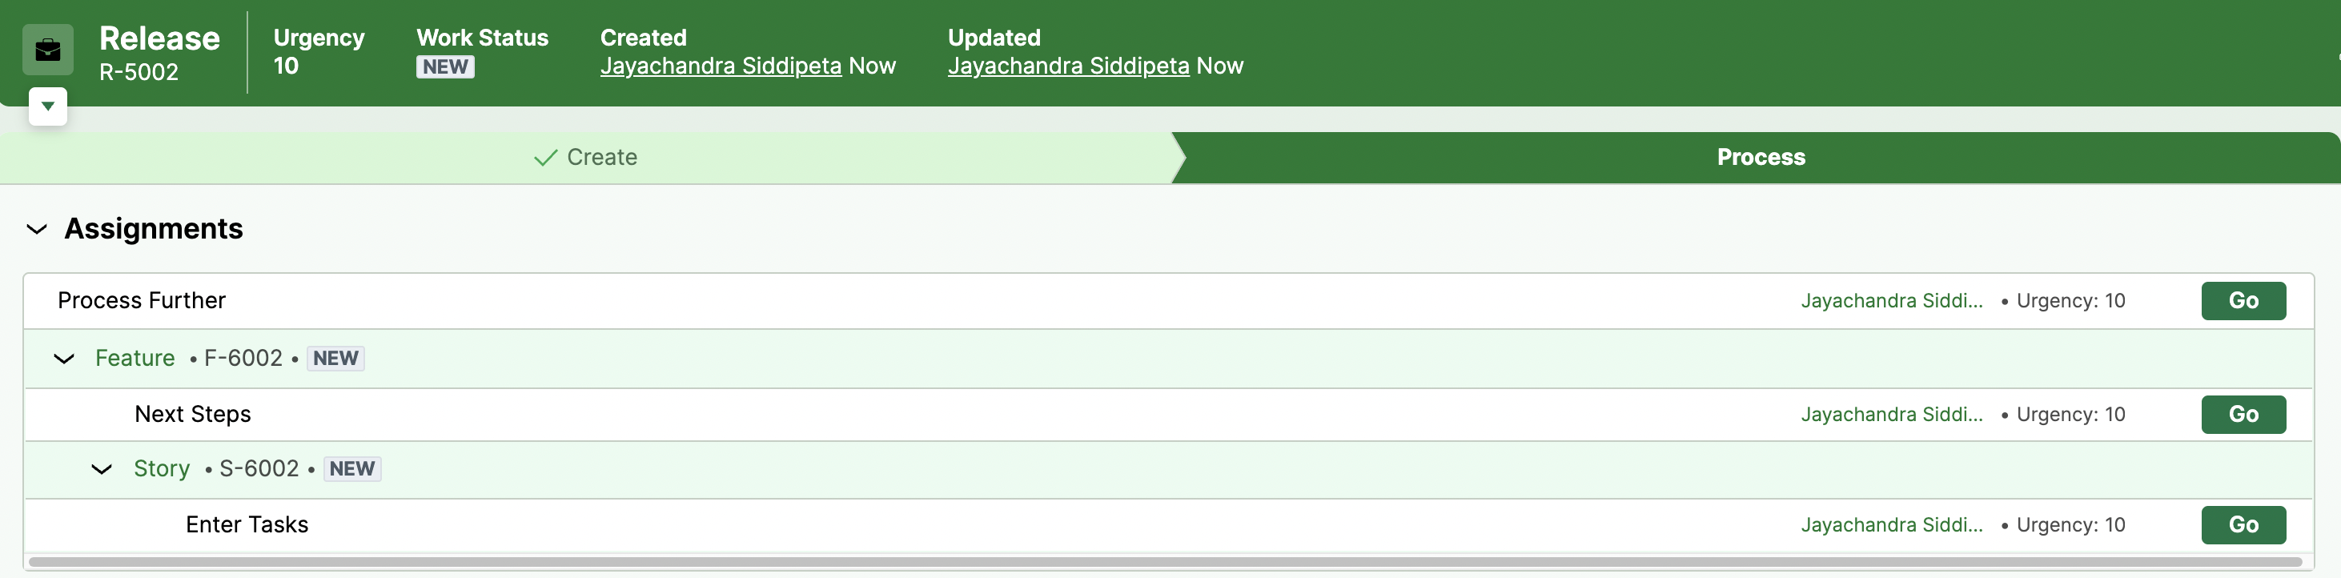Click the horizontal scrollbar under assignments

(1163, 563)
